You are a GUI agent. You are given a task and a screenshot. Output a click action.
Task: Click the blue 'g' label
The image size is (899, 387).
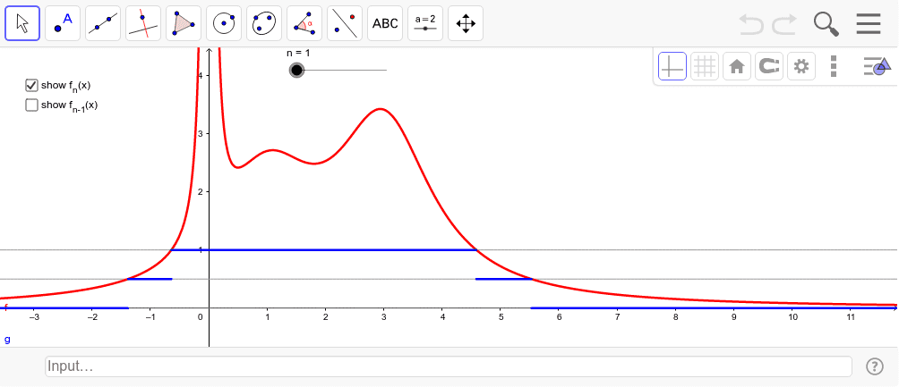7,340
